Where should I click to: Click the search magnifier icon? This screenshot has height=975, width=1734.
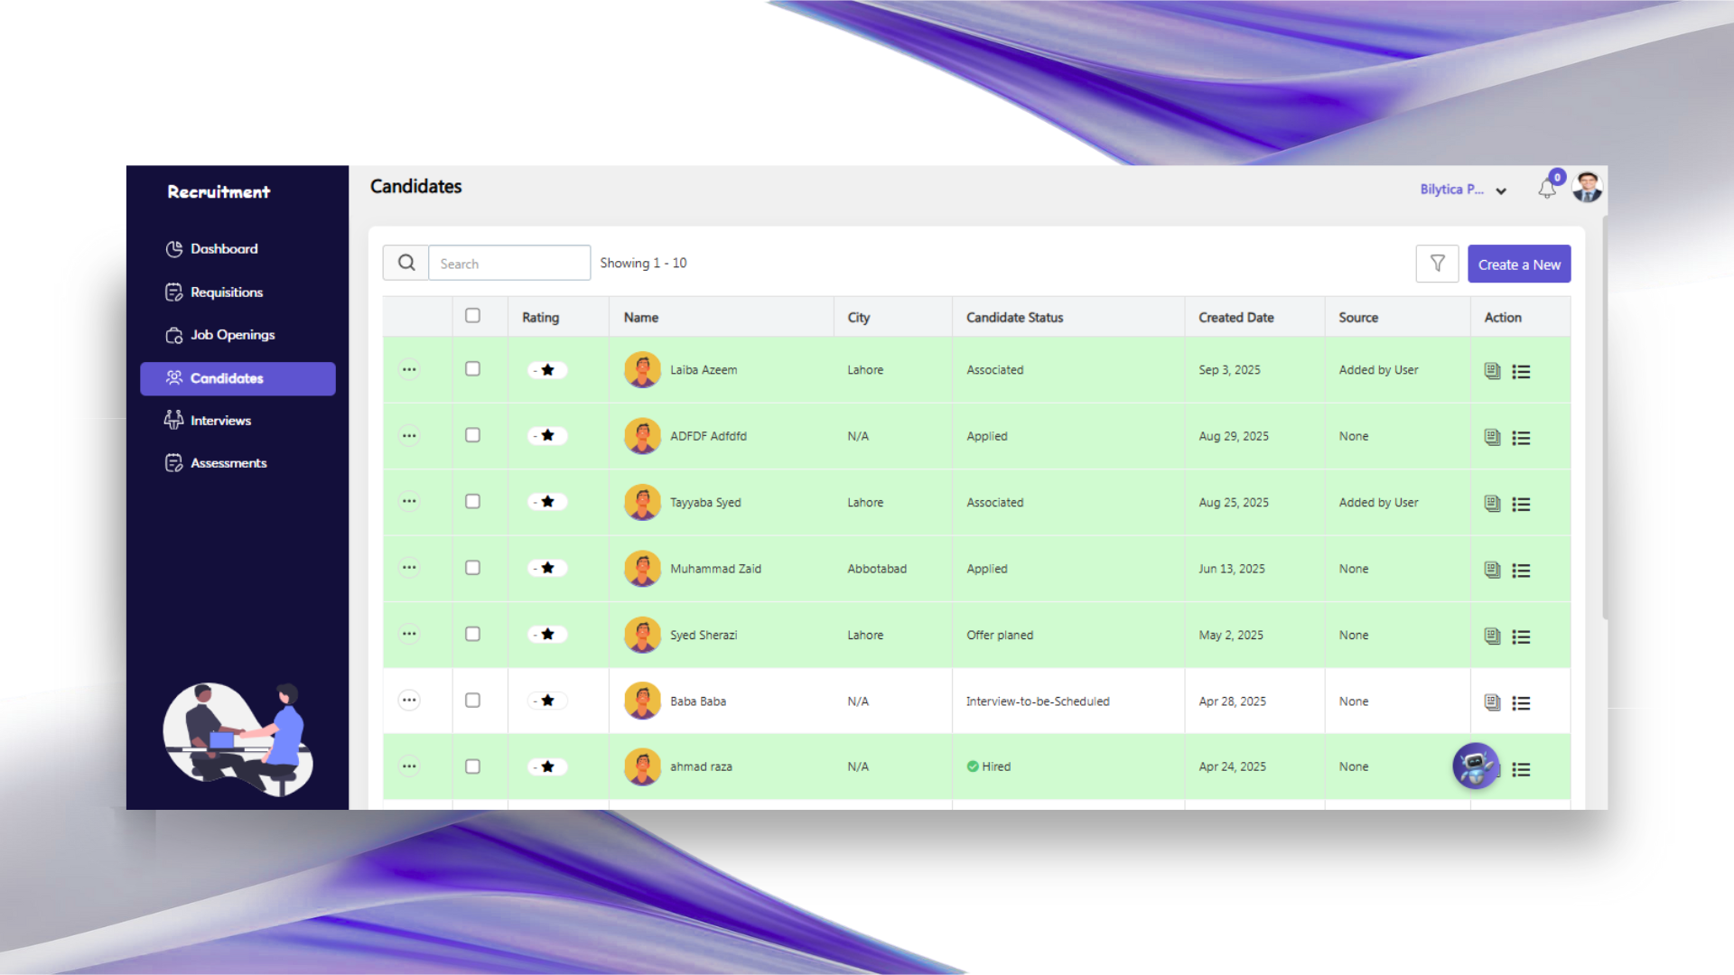pos(406,263)
